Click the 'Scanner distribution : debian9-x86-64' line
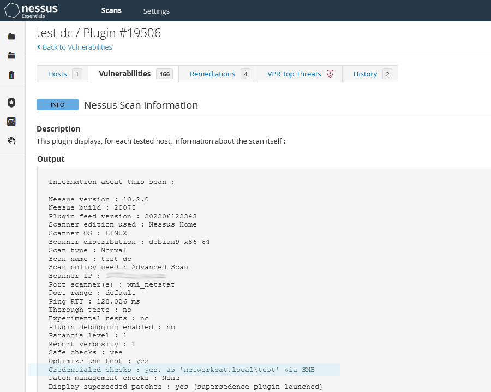491x392 pixels. pos(129,242)
